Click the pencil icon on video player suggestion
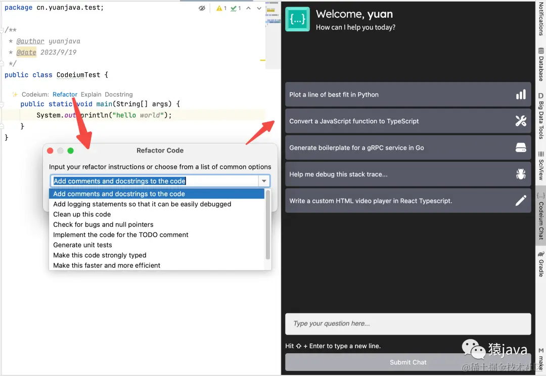The image size is (546, 376). pyautogui.click(x=520, y=201)
